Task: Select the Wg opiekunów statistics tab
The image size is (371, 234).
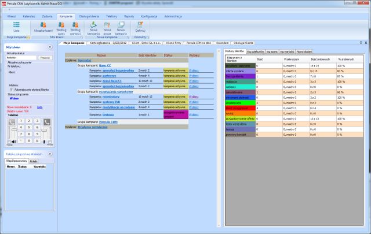Action: click(x=255, y=51)
